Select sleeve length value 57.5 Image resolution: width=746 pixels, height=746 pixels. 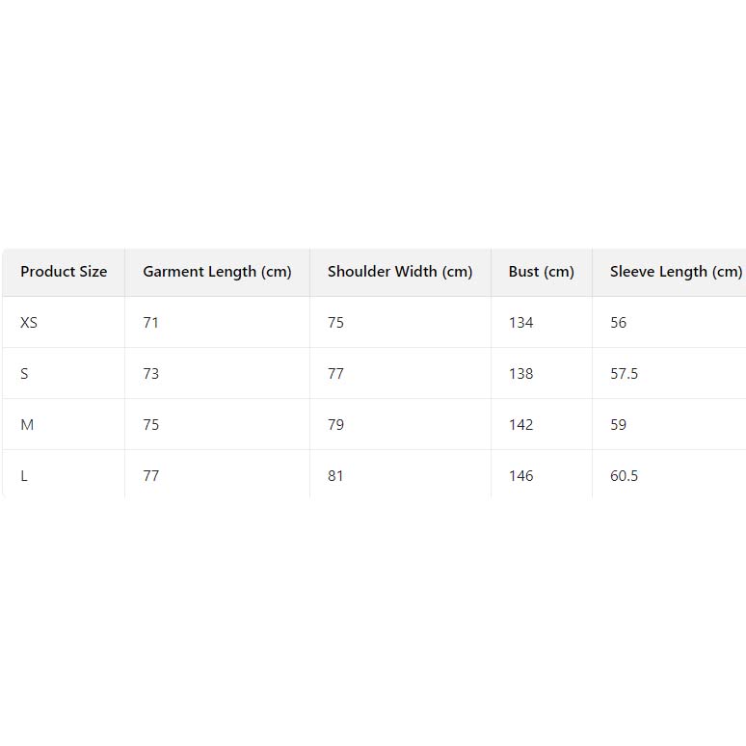[624, 374]
